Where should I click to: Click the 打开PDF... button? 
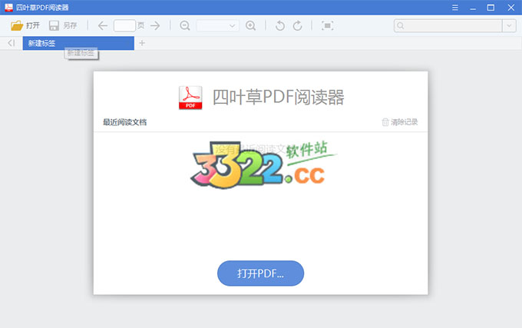(260, 273)
